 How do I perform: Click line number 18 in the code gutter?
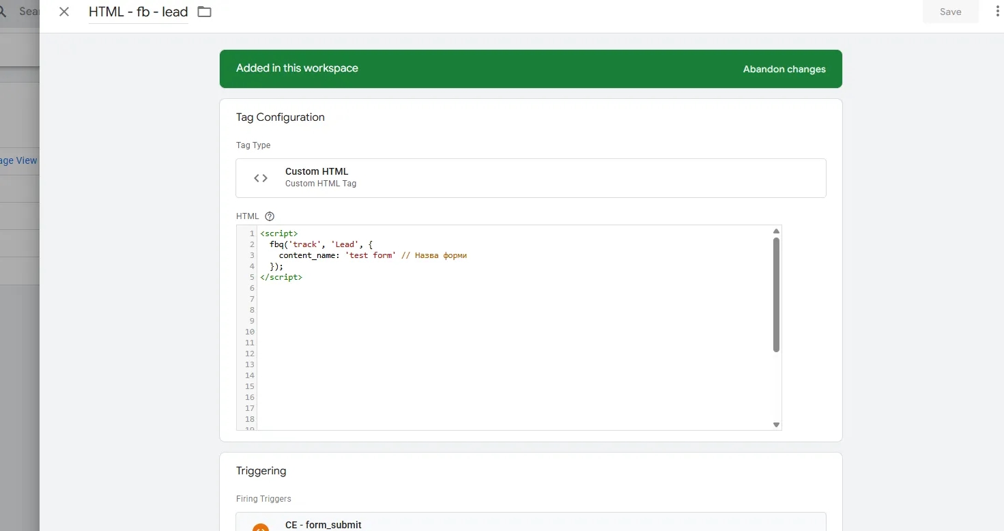[249, 419]
